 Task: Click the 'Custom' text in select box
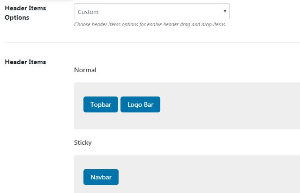click(x=89, y=12)
